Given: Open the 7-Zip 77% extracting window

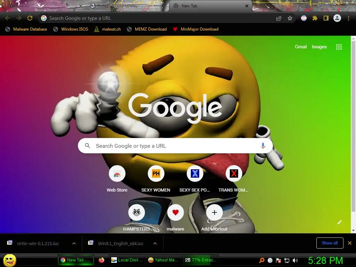Looking at the screenshot, I should (x=201, y=260).
